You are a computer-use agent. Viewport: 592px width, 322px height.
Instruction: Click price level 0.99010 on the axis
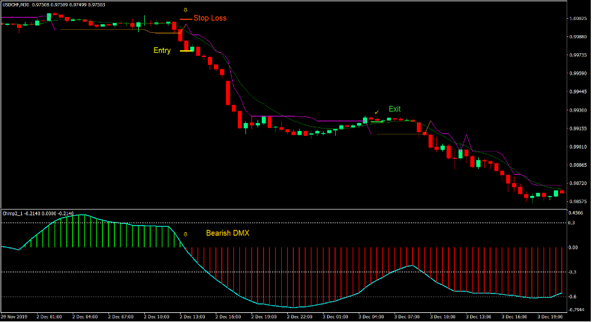coord(577,147)
